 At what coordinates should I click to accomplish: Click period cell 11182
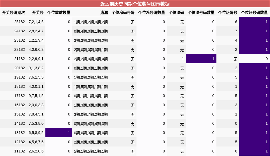(20, 151)
